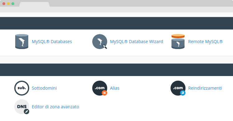Click the yellow minimize window button
Viewport: 233px width, 121px height.
[x=8, y=4]
